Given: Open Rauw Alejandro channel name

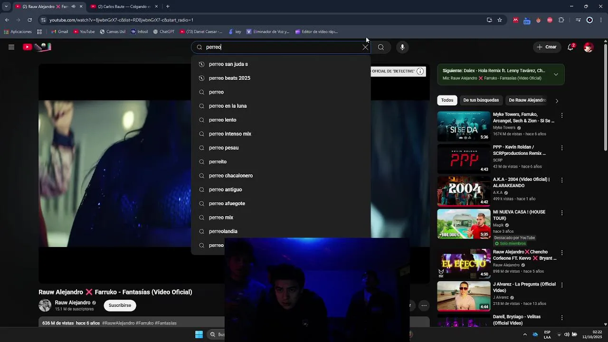Looking at the screenshot, I should click(x=73, y=303).
